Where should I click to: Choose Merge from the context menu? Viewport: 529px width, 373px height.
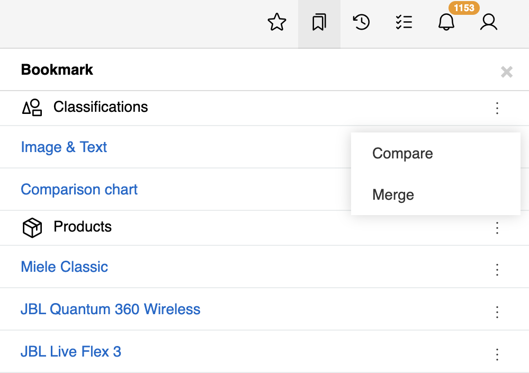point(393,195)
